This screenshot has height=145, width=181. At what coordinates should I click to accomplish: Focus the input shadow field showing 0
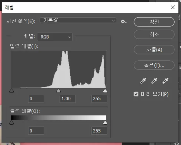(36, 99)
